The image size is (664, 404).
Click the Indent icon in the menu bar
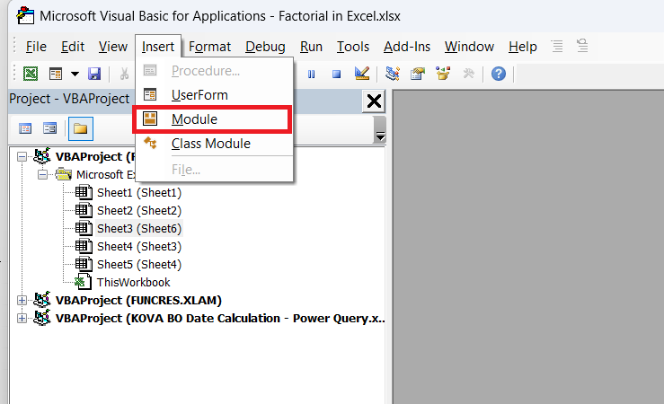(557, 46)
